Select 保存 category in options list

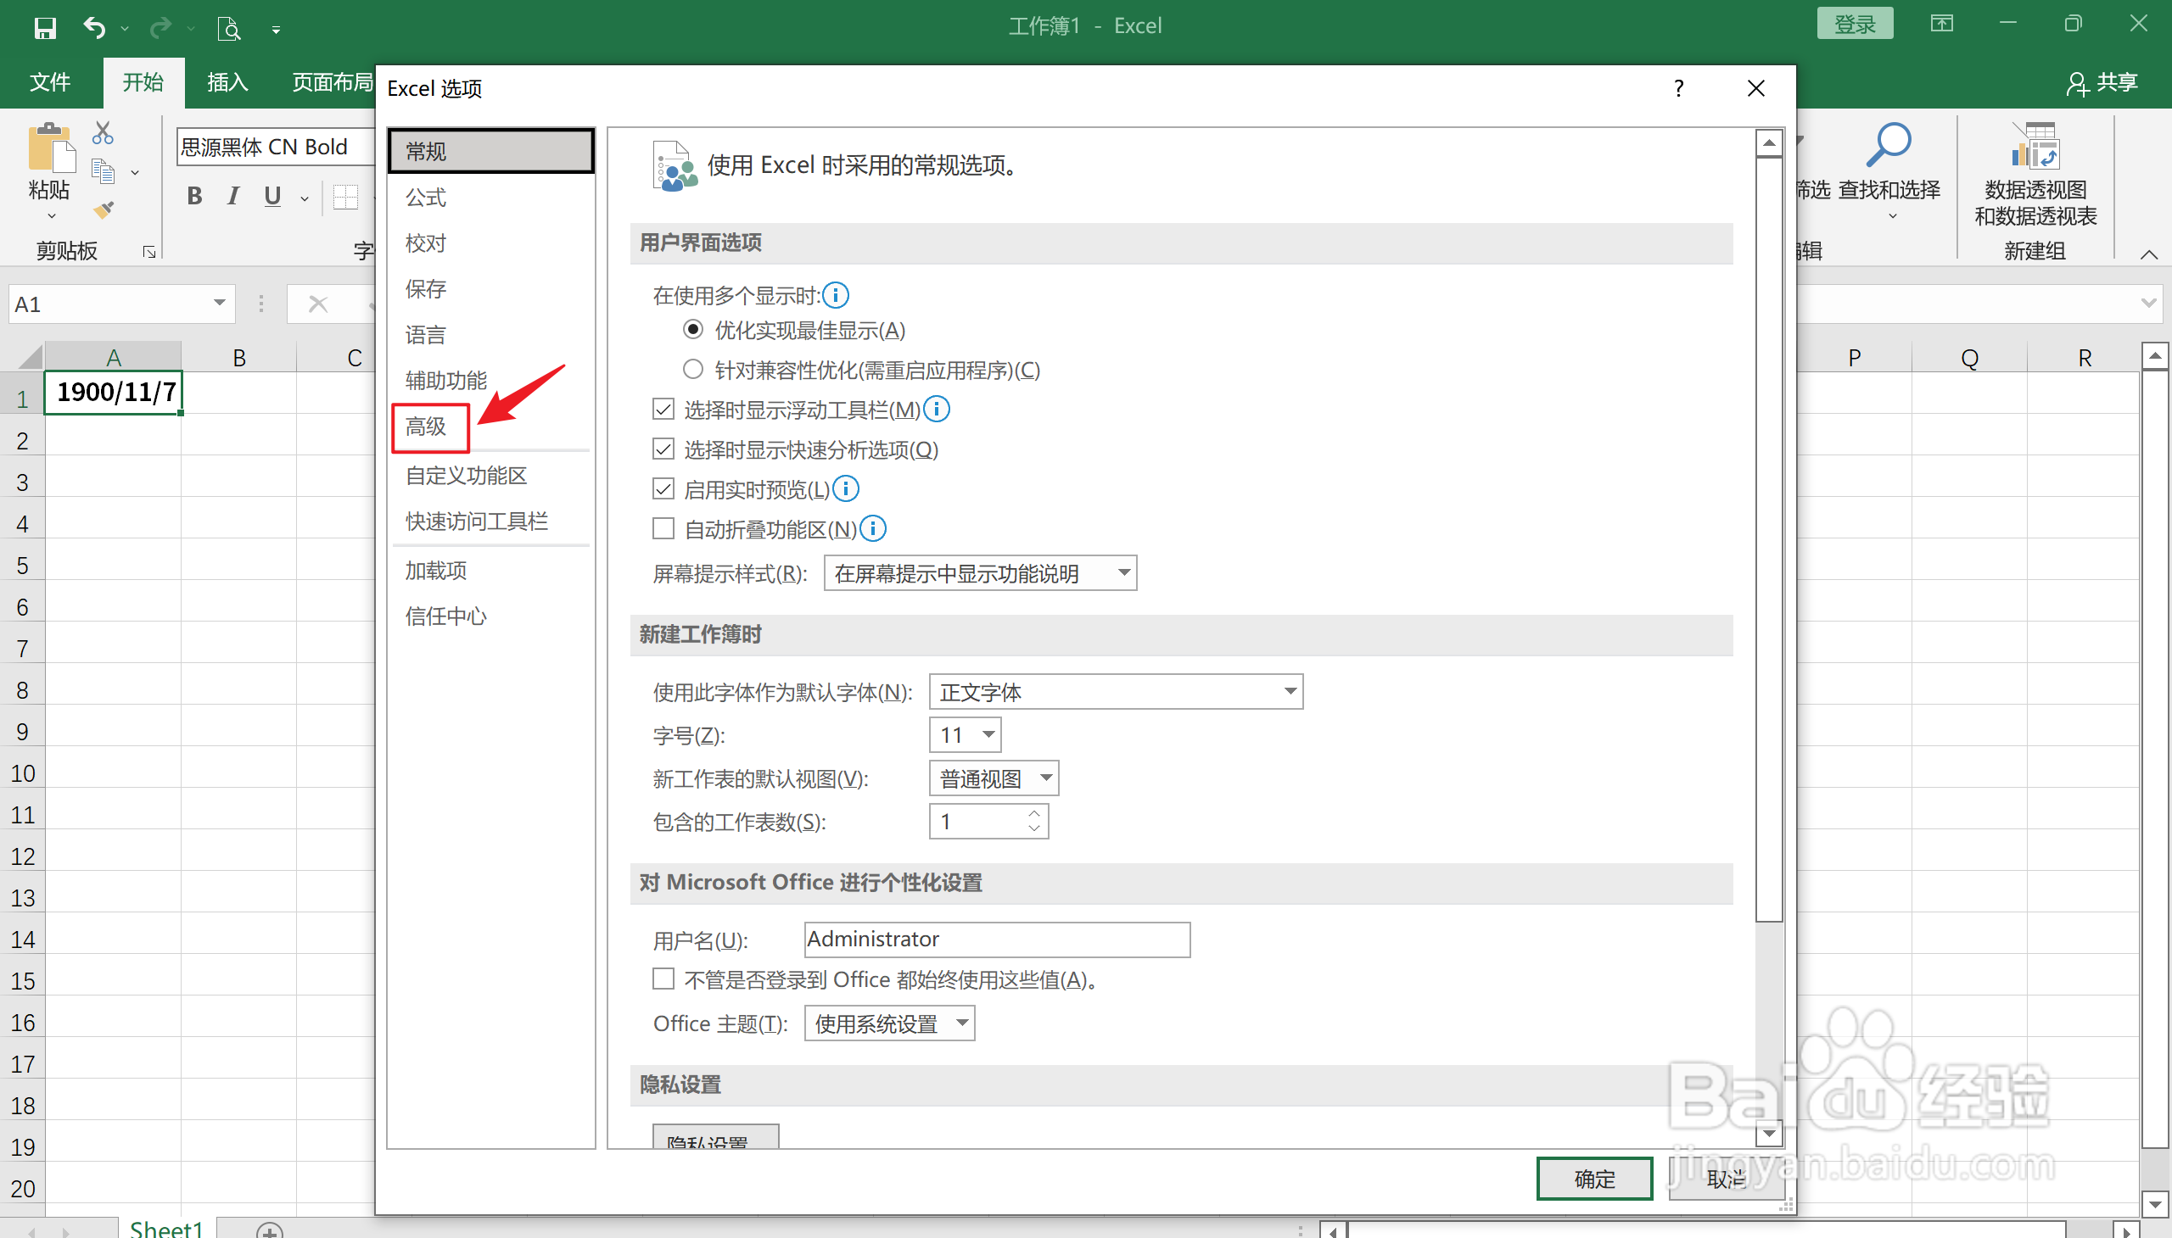(490, 288)
